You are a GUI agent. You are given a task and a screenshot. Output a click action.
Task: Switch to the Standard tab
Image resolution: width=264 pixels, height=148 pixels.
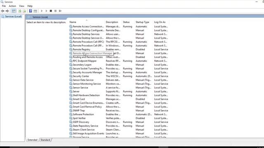(x=45, y=140)
